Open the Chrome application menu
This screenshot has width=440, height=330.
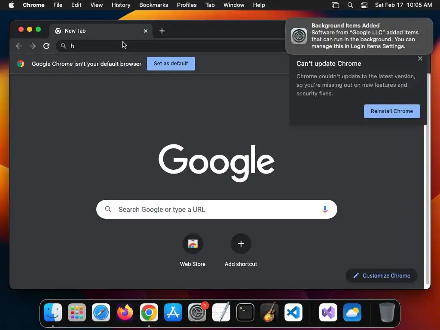coord(34,5)
